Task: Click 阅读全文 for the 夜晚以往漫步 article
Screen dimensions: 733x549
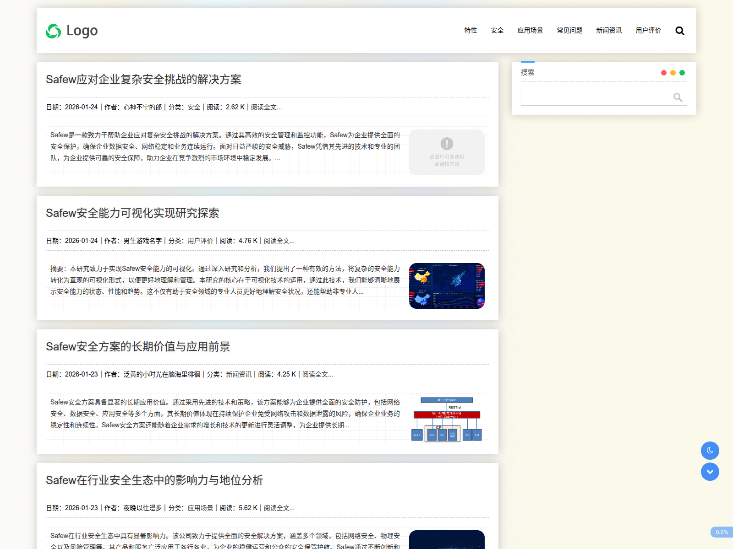Action: coord(279,508)
